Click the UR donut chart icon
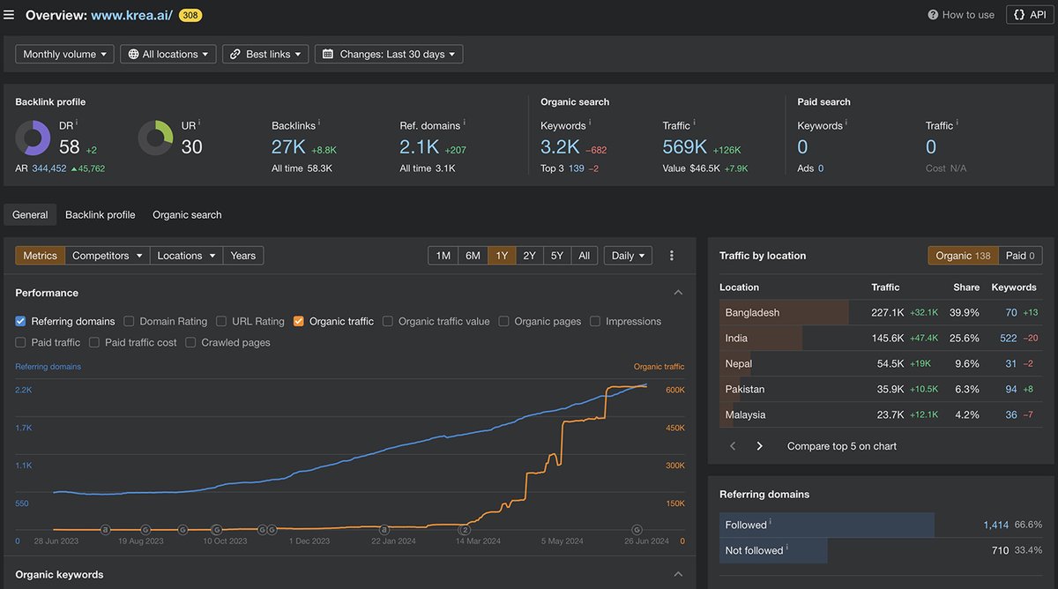 coord(155,138)
